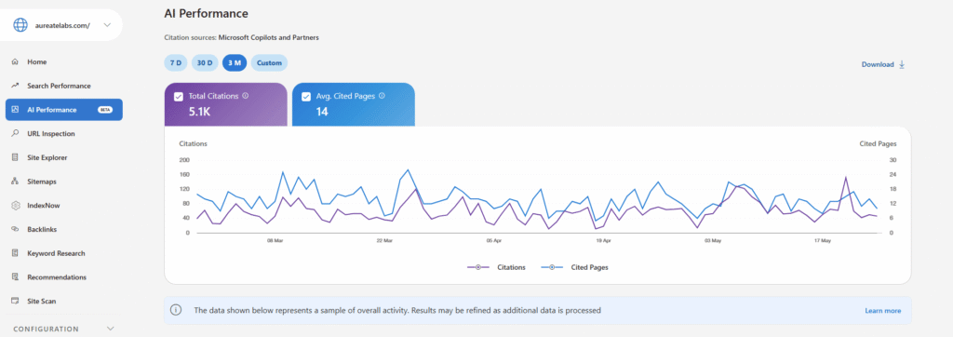
Task: Click the info icon next to Total Citations
Action: click(x=246, y=96)
